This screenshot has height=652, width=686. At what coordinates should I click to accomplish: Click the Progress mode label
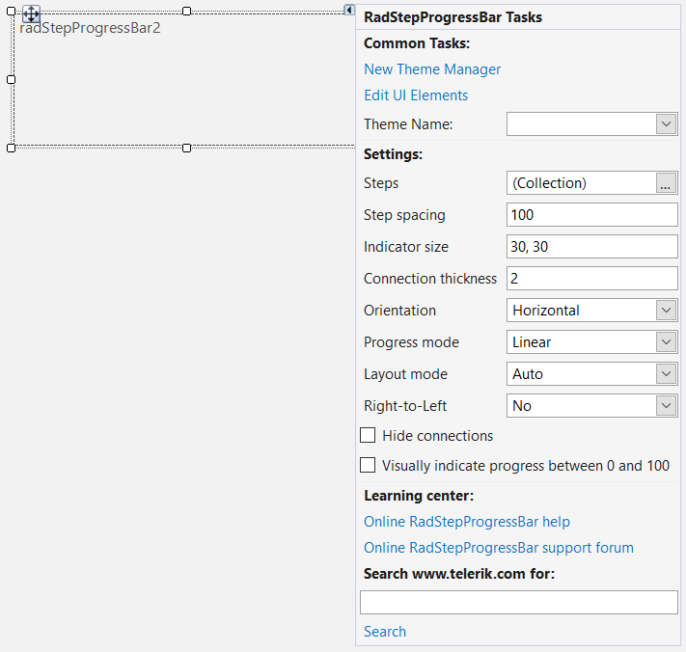pyautogui.click(x=411, y=342)
